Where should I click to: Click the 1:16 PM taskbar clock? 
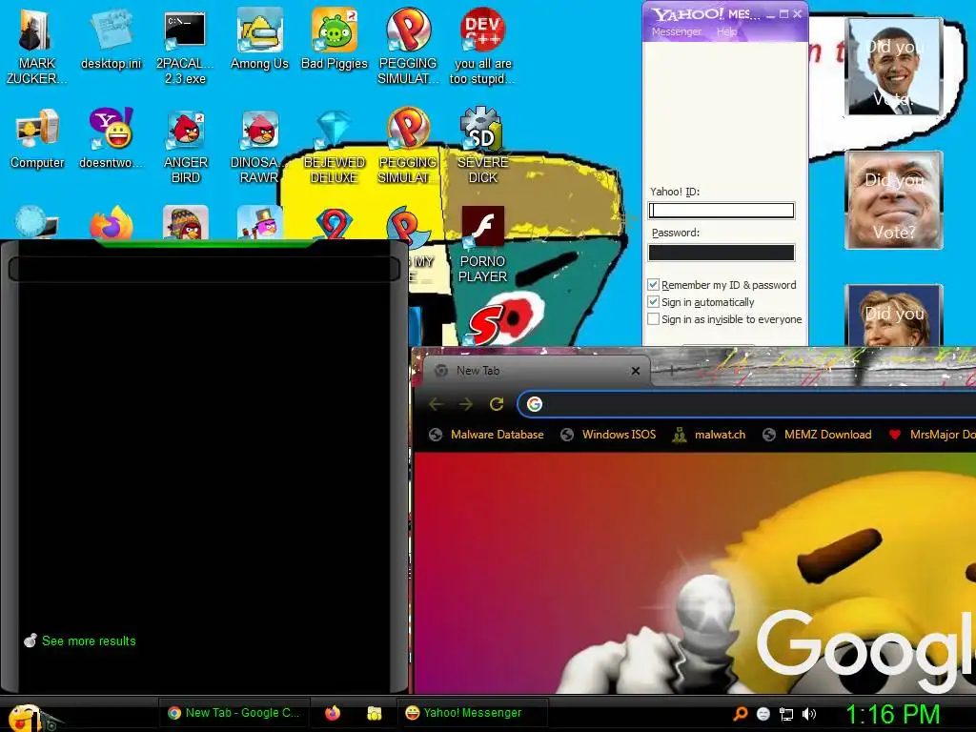click(892, 714)
